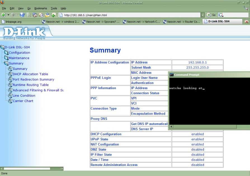Open the DHCP Allocation Table link
This screenshot has height=176, width=250.
click(30, 74)
